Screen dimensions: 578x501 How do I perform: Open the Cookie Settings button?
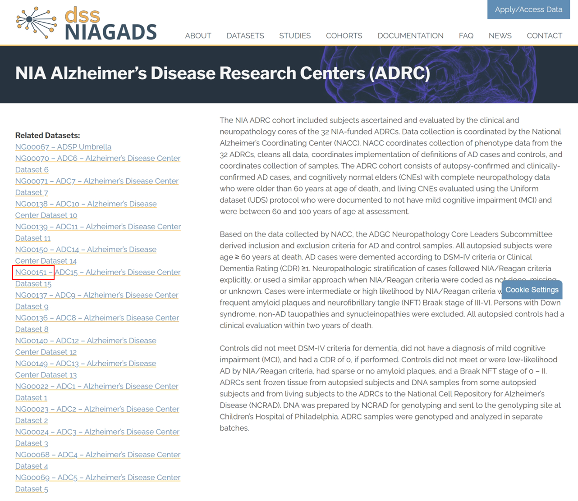pos(532,290)
